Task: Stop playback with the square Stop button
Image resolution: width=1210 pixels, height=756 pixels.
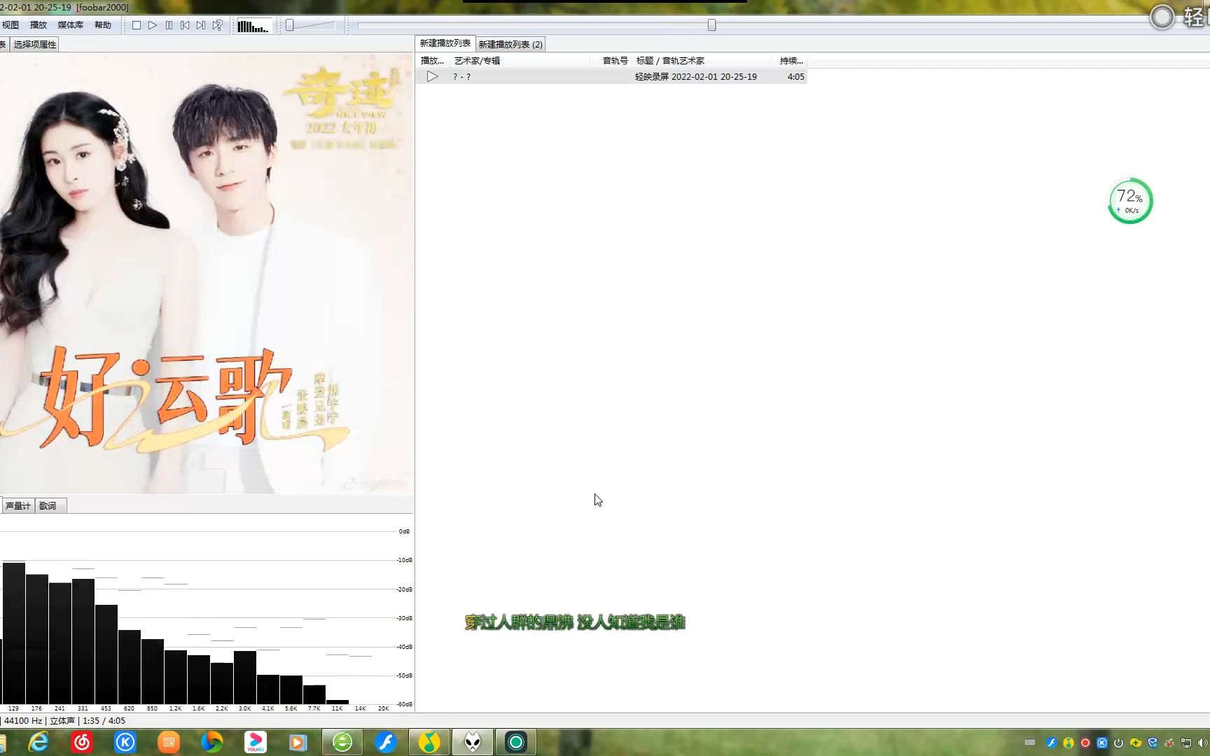Action: pyautogui.click(x=137, y=25)
